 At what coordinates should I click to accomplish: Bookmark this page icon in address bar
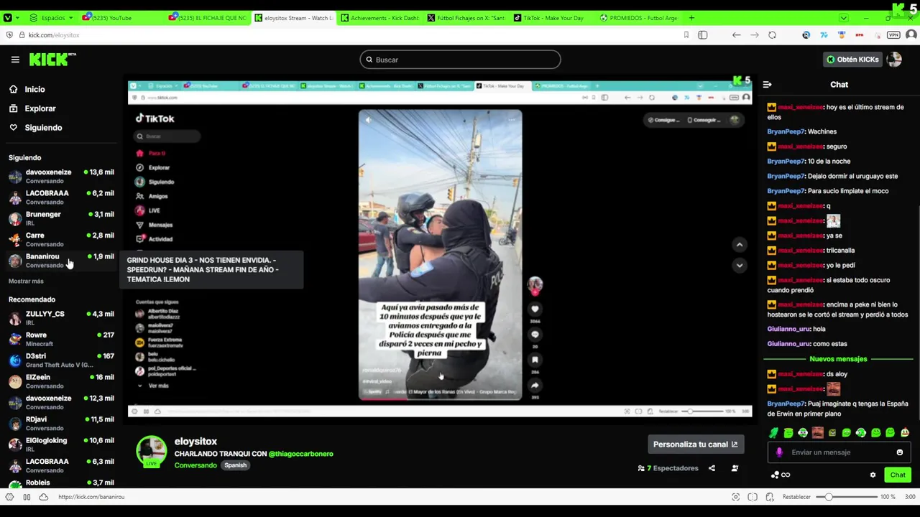tap(686, 35)
